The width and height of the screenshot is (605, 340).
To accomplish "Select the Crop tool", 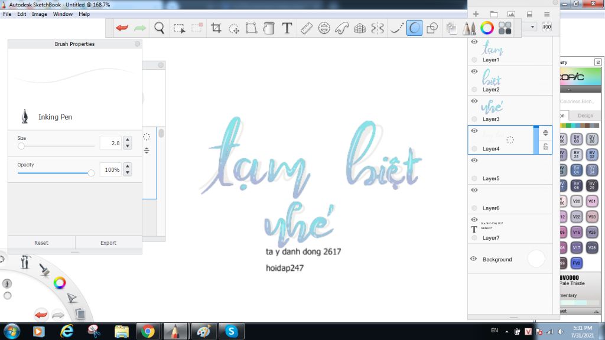I will click(216, 28).
